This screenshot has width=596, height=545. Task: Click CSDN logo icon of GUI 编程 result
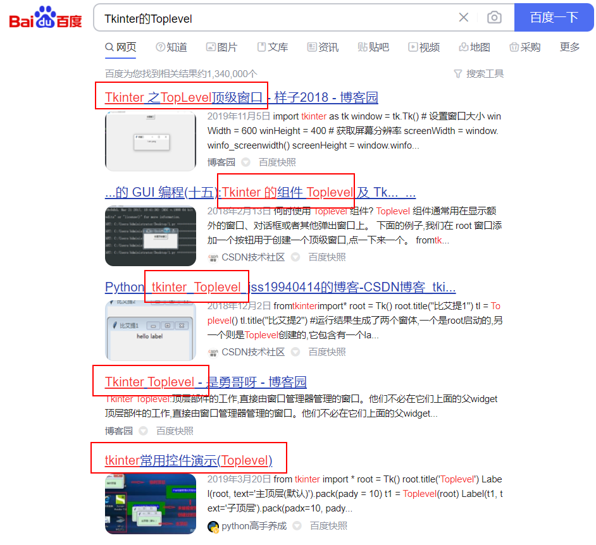pyautogui.click(x=213, y=258)
